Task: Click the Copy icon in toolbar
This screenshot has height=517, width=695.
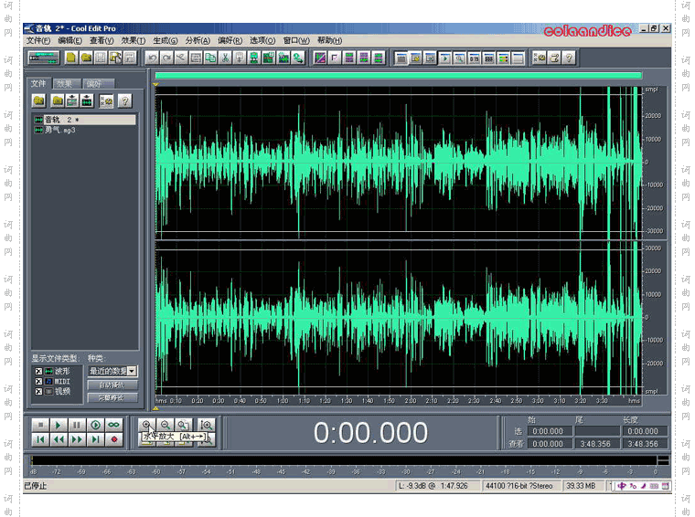Action: coord(210,58)
